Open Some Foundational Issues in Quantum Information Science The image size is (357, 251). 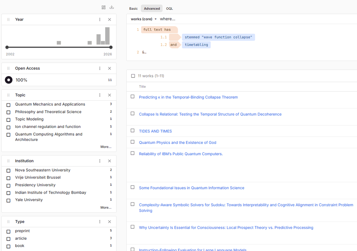(x=191, y=188)
